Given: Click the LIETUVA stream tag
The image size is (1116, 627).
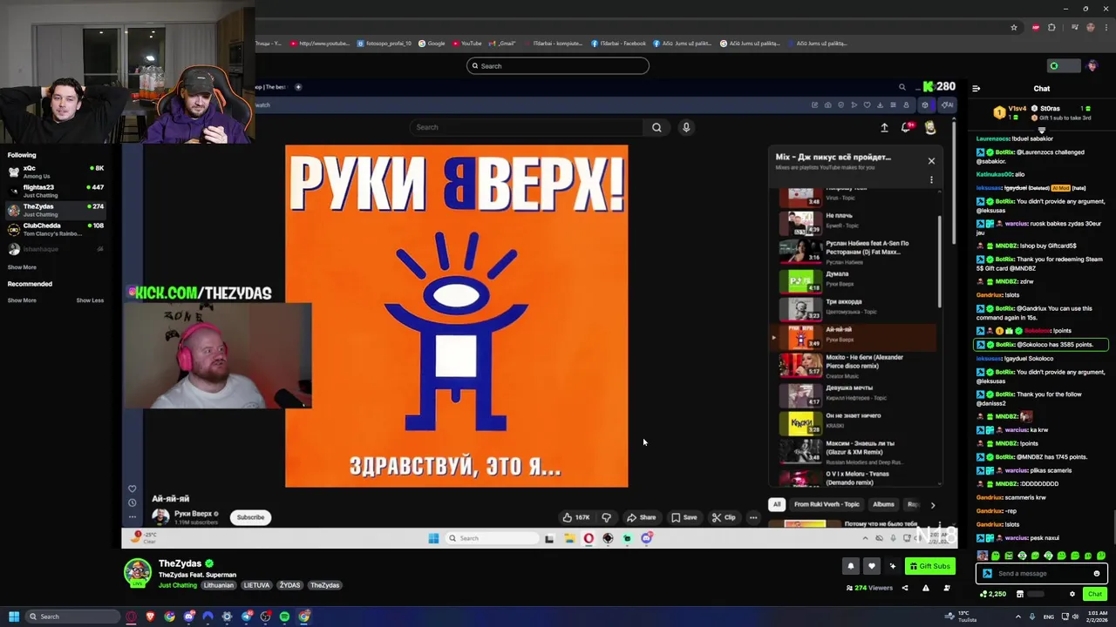Looking at the screenshot, I should tap(256, 585).
